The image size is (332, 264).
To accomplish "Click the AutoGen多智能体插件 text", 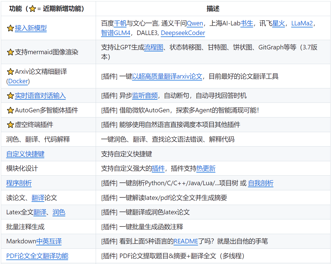I will (x=47, y=110).
